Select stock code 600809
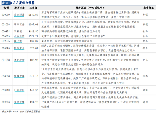The height and width of the screenshot is (115, 158). click(6, 36)
